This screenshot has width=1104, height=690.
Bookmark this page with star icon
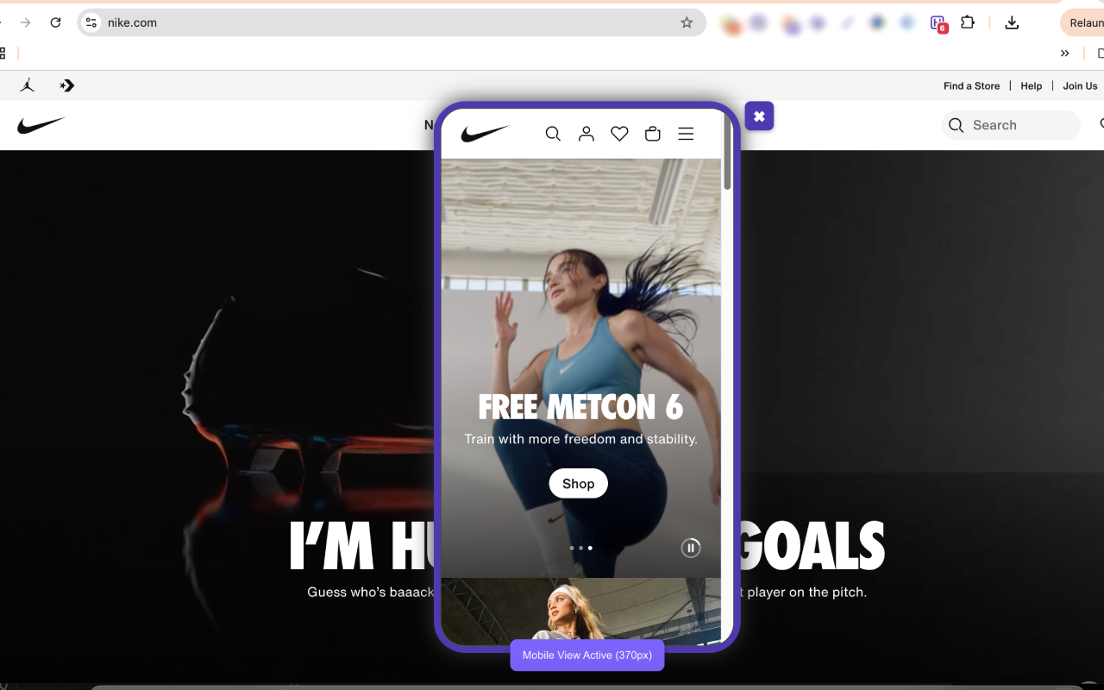687,22
